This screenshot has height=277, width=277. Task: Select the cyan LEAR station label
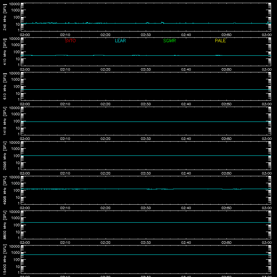(120, 41)
